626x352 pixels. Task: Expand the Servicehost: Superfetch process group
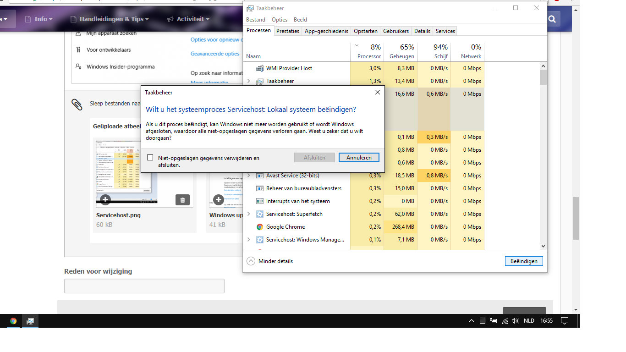pos(249,214)
